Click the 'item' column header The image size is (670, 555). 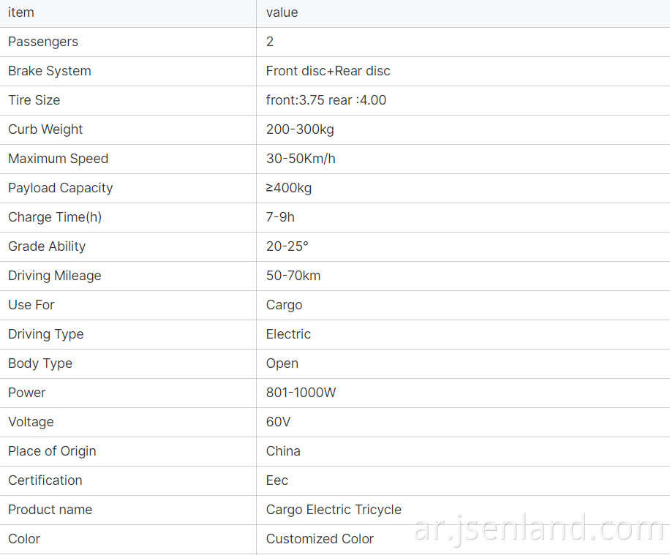pyautogui.click(x=21, y=12)
